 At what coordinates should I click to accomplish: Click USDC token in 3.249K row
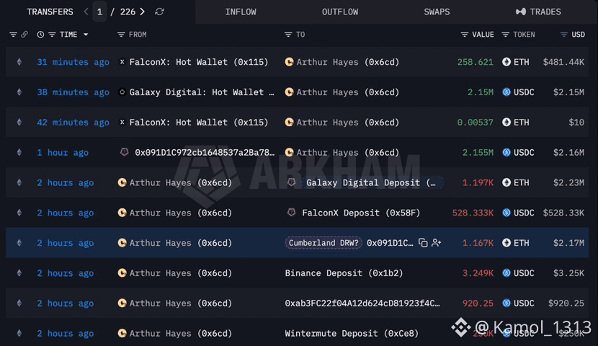point(518,273)
